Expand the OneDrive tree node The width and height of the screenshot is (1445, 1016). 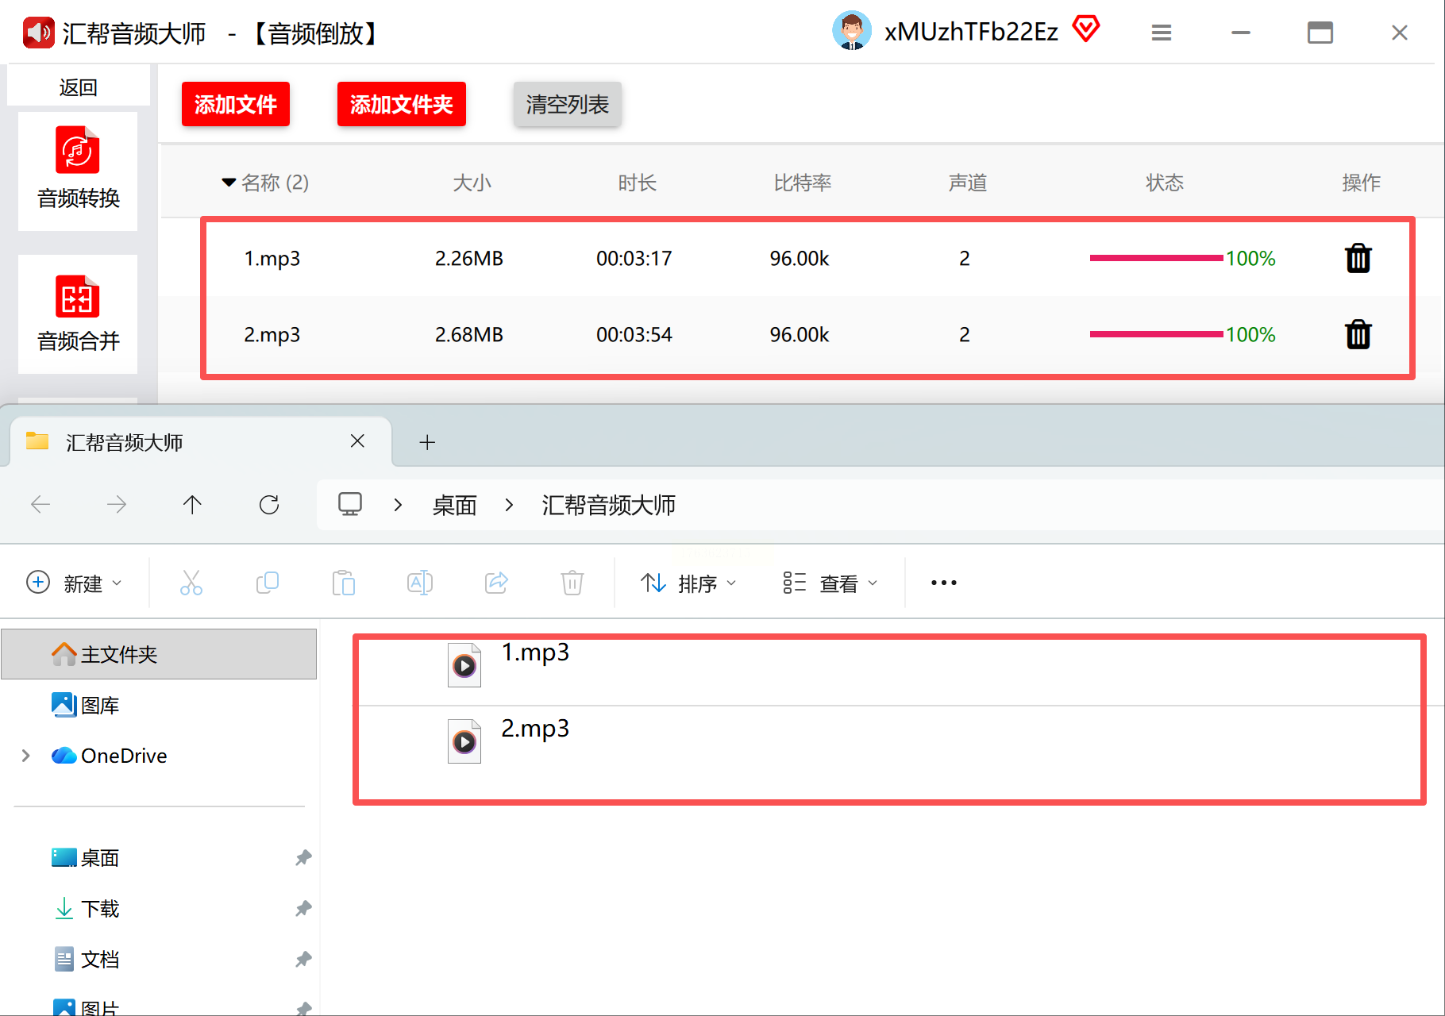click(x=26, y=756)
